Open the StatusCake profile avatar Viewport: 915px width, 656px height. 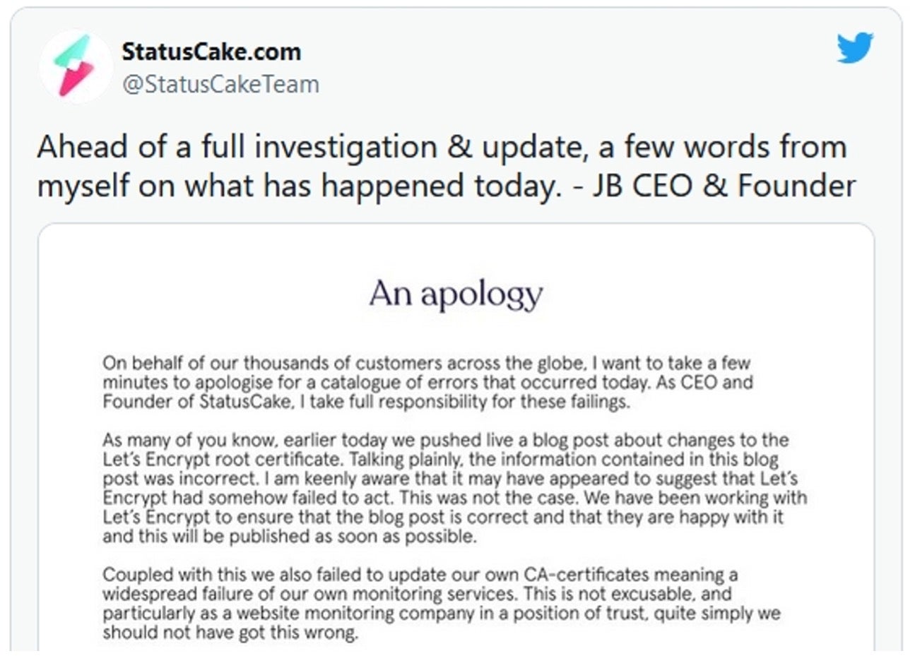[76, 66]
